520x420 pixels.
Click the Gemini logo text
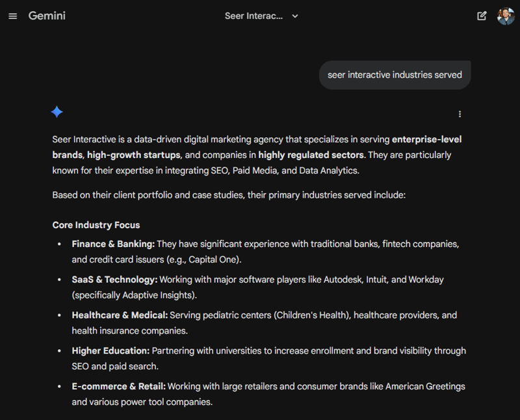pyautogui.click(x=47, y=16)
